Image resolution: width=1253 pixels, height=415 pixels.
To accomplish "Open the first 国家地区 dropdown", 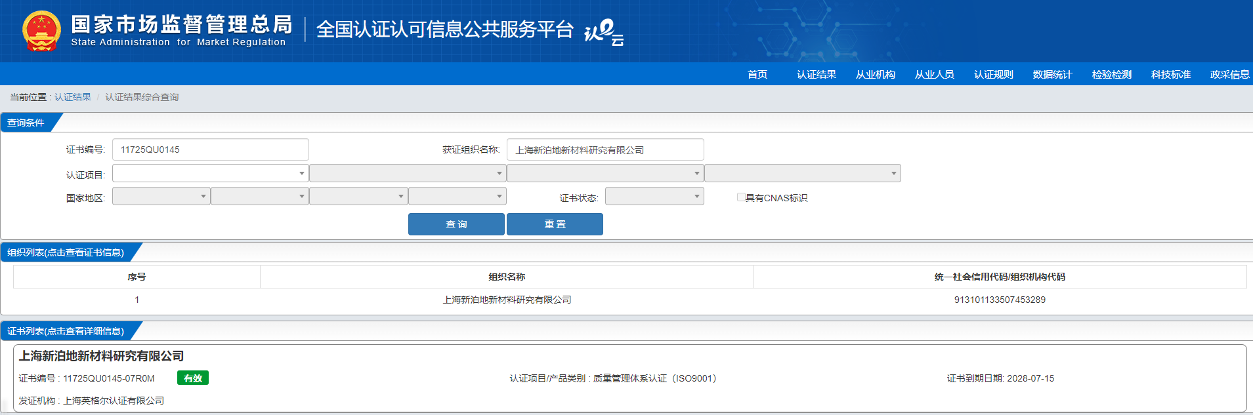I will tap(161, 196).
